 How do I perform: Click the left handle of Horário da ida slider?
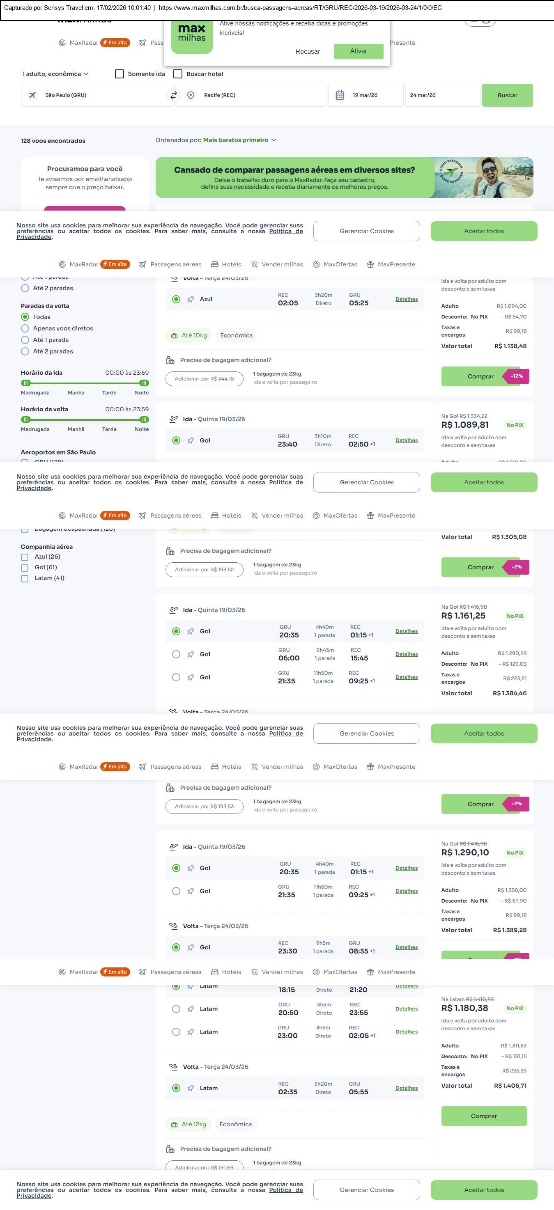tap(26, 383)
